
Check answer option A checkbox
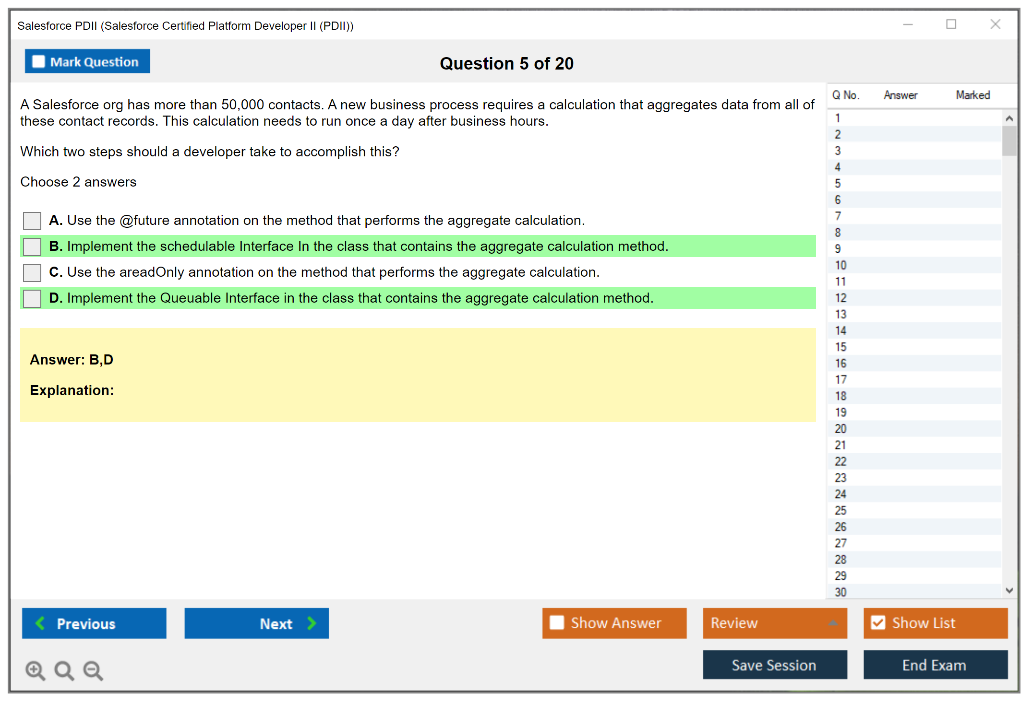[x=32, y=221]
